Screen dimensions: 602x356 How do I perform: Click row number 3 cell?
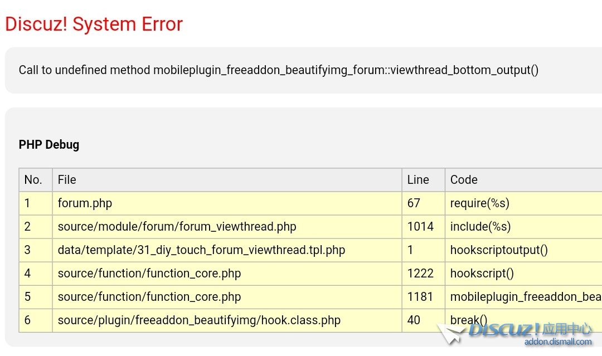(35, 250)
